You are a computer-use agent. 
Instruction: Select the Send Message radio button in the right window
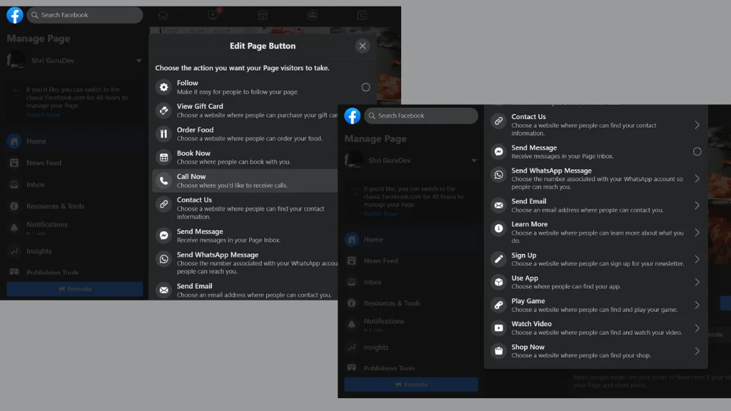697,151
